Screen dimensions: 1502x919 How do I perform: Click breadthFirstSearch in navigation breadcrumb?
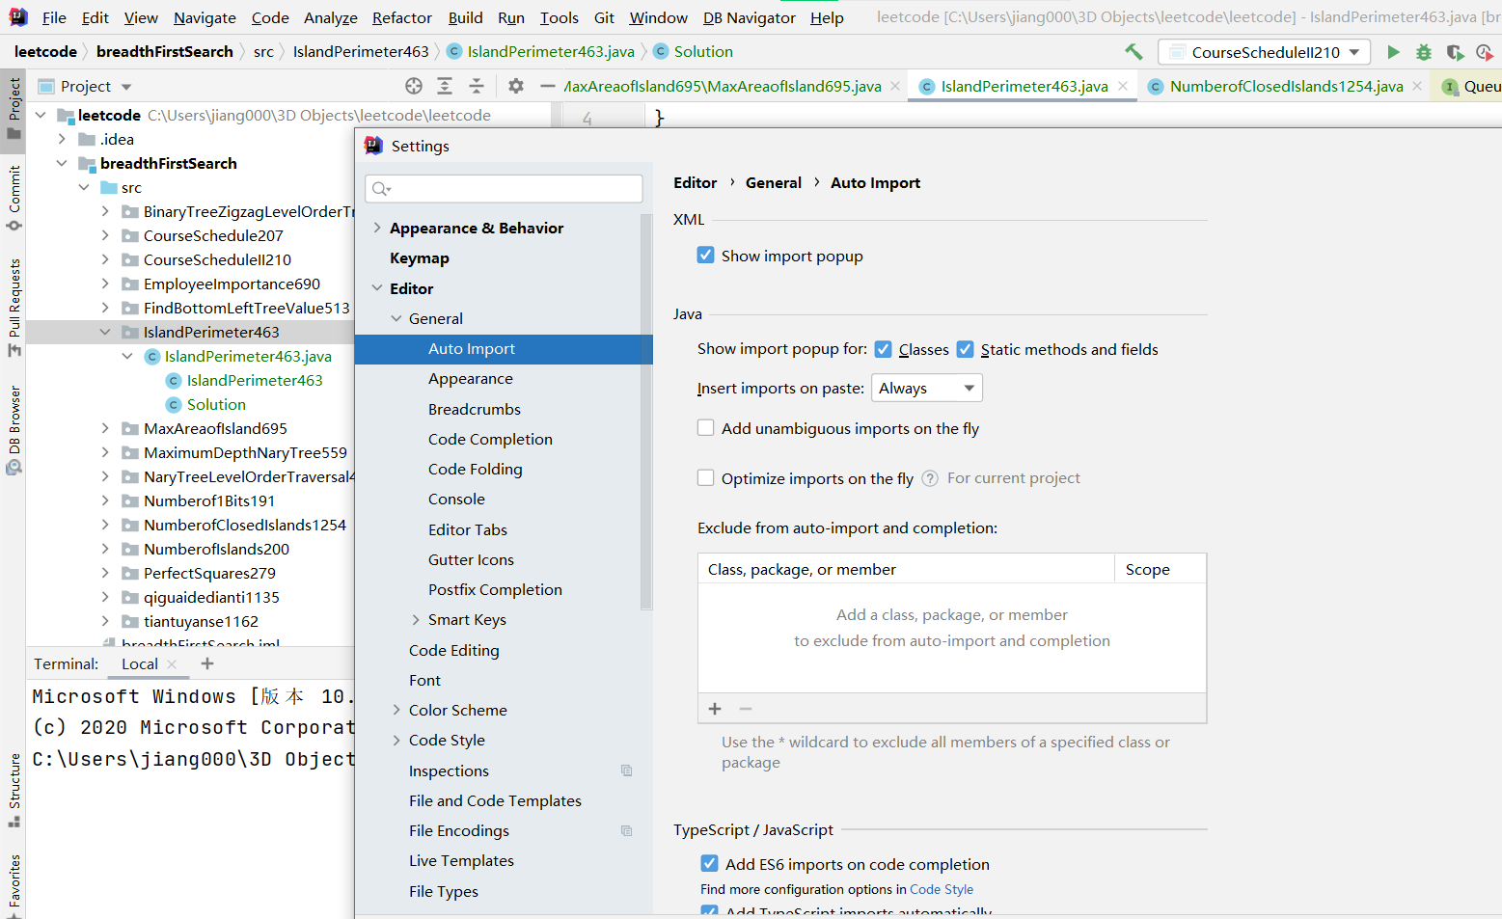click(165, 51)
